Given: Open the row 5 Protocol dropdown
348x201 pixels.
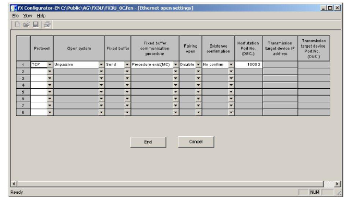Looking at the screenshot, I should click(50, 92).
